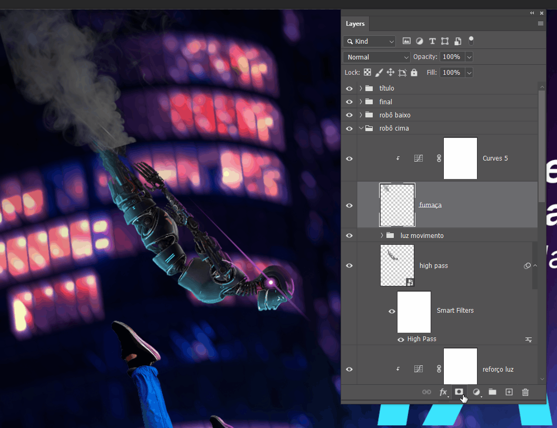
Task: Toggle layer filtering on/off switch
Action: [471, 41]
